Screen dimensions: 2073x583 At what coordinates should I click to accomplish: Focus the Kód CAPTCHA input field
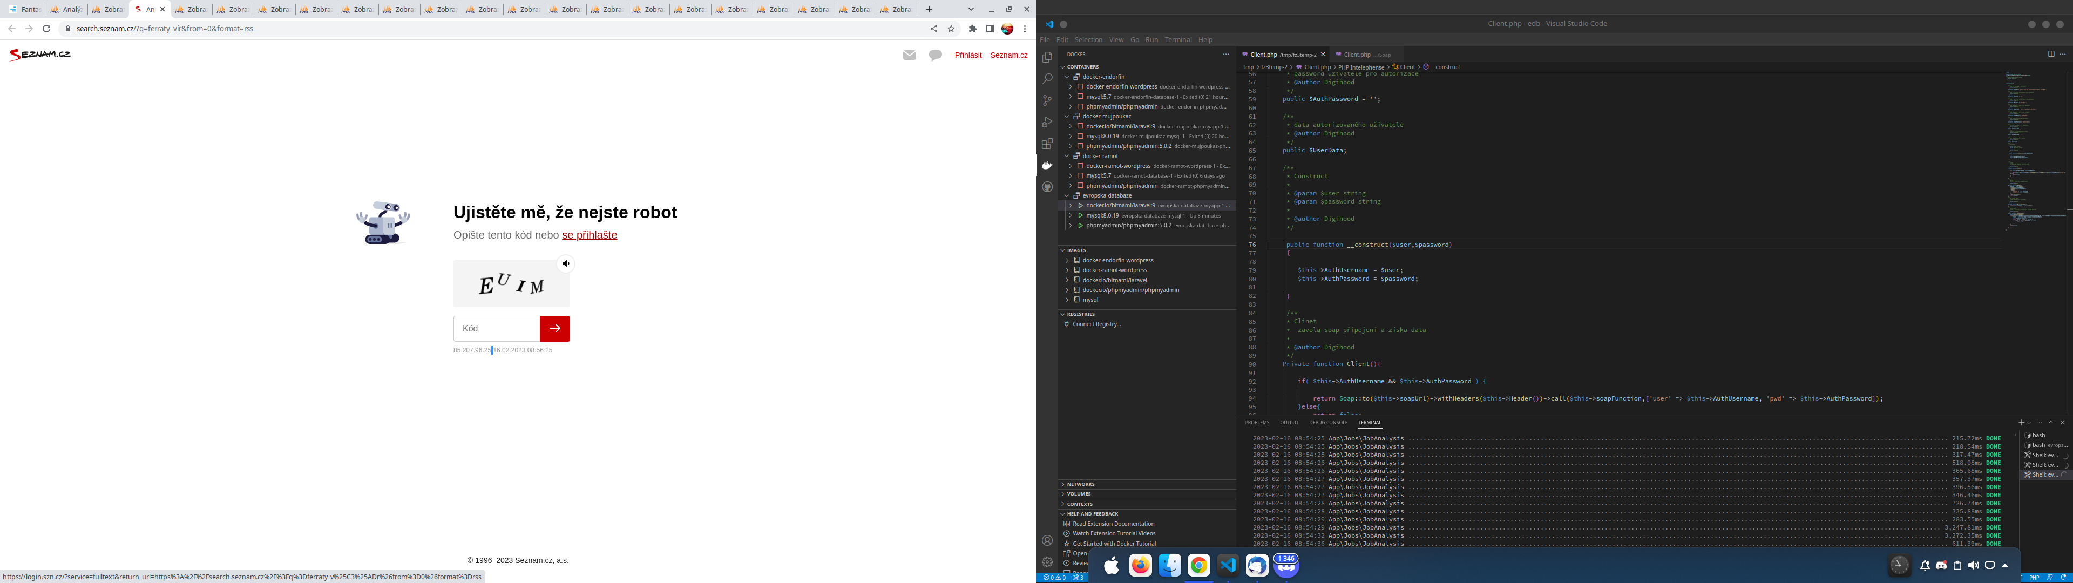pos(497,329)
